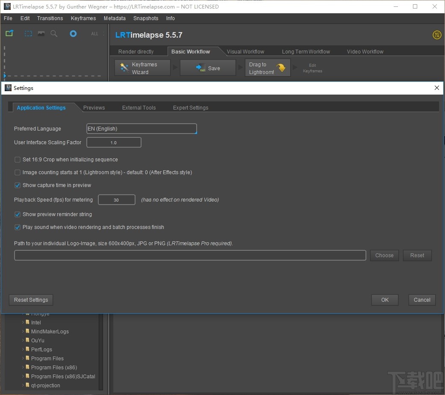Click the Save XMP arrow icon
The height and width of the screenshot is (395, 445).
click(200, 68)
